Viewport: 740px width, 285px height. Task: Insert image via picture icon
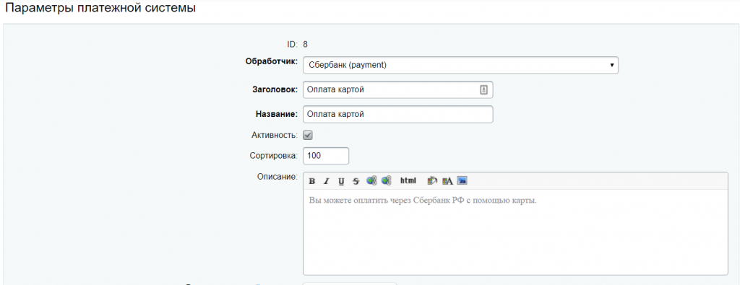[x=462, y=180]
